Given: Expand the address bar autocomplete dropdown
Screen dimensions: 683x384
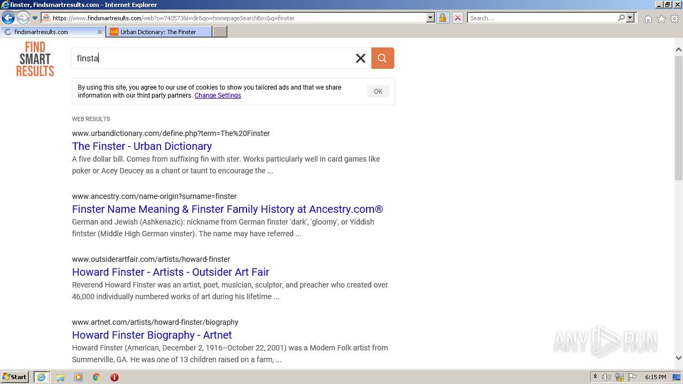Looking at the screenshot, I should (430, 18).
